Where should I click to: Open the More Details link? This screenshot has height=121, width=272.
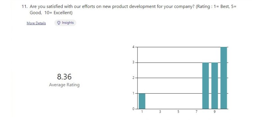click(36, 23)
